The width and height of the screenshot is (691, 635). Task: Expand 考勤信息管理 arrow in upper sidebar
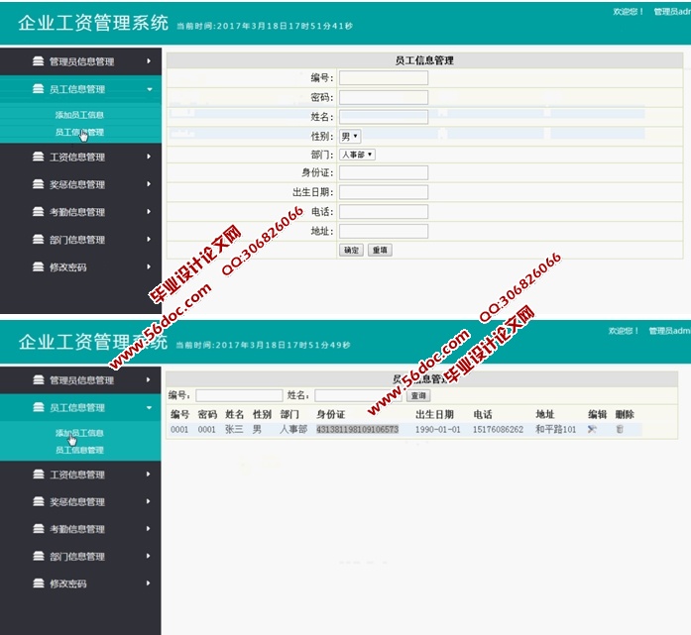pyautogui.click(x=149, y=212)
